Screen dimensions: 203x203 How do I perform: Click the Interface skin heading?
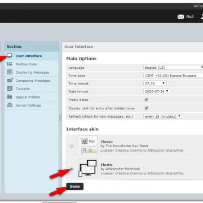pyautogui.click(x=82, y=129)
